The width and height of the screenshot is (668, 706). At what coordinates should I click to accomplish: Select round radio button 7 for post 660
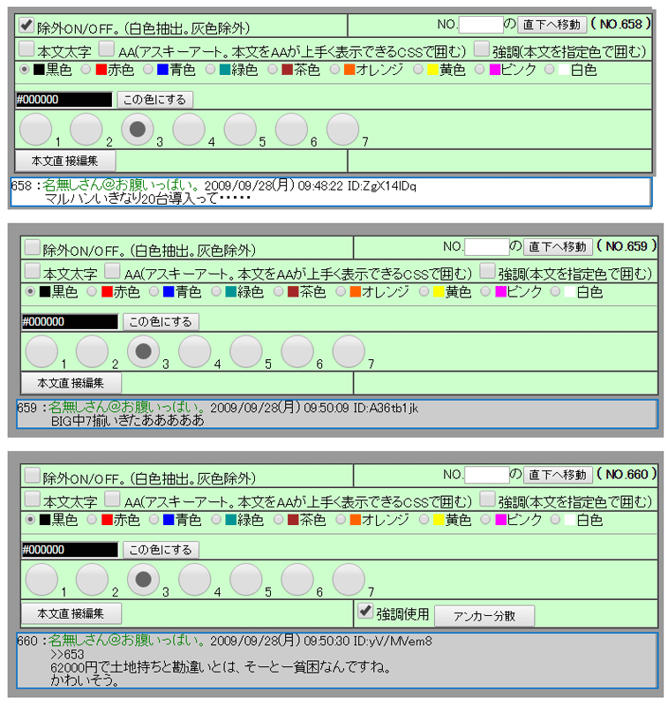(349, 579)
